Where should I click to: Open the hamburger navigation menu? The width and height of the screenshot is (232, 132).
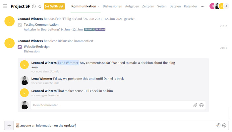[5, 6]
